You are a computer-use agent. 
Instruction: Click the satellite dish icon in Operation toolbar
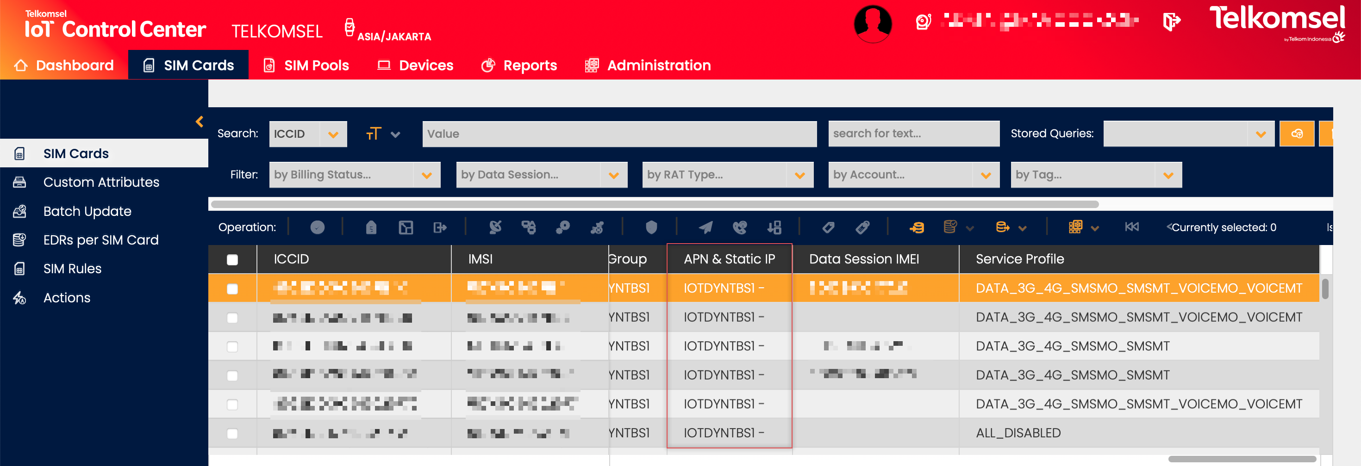tap(495, 227)
